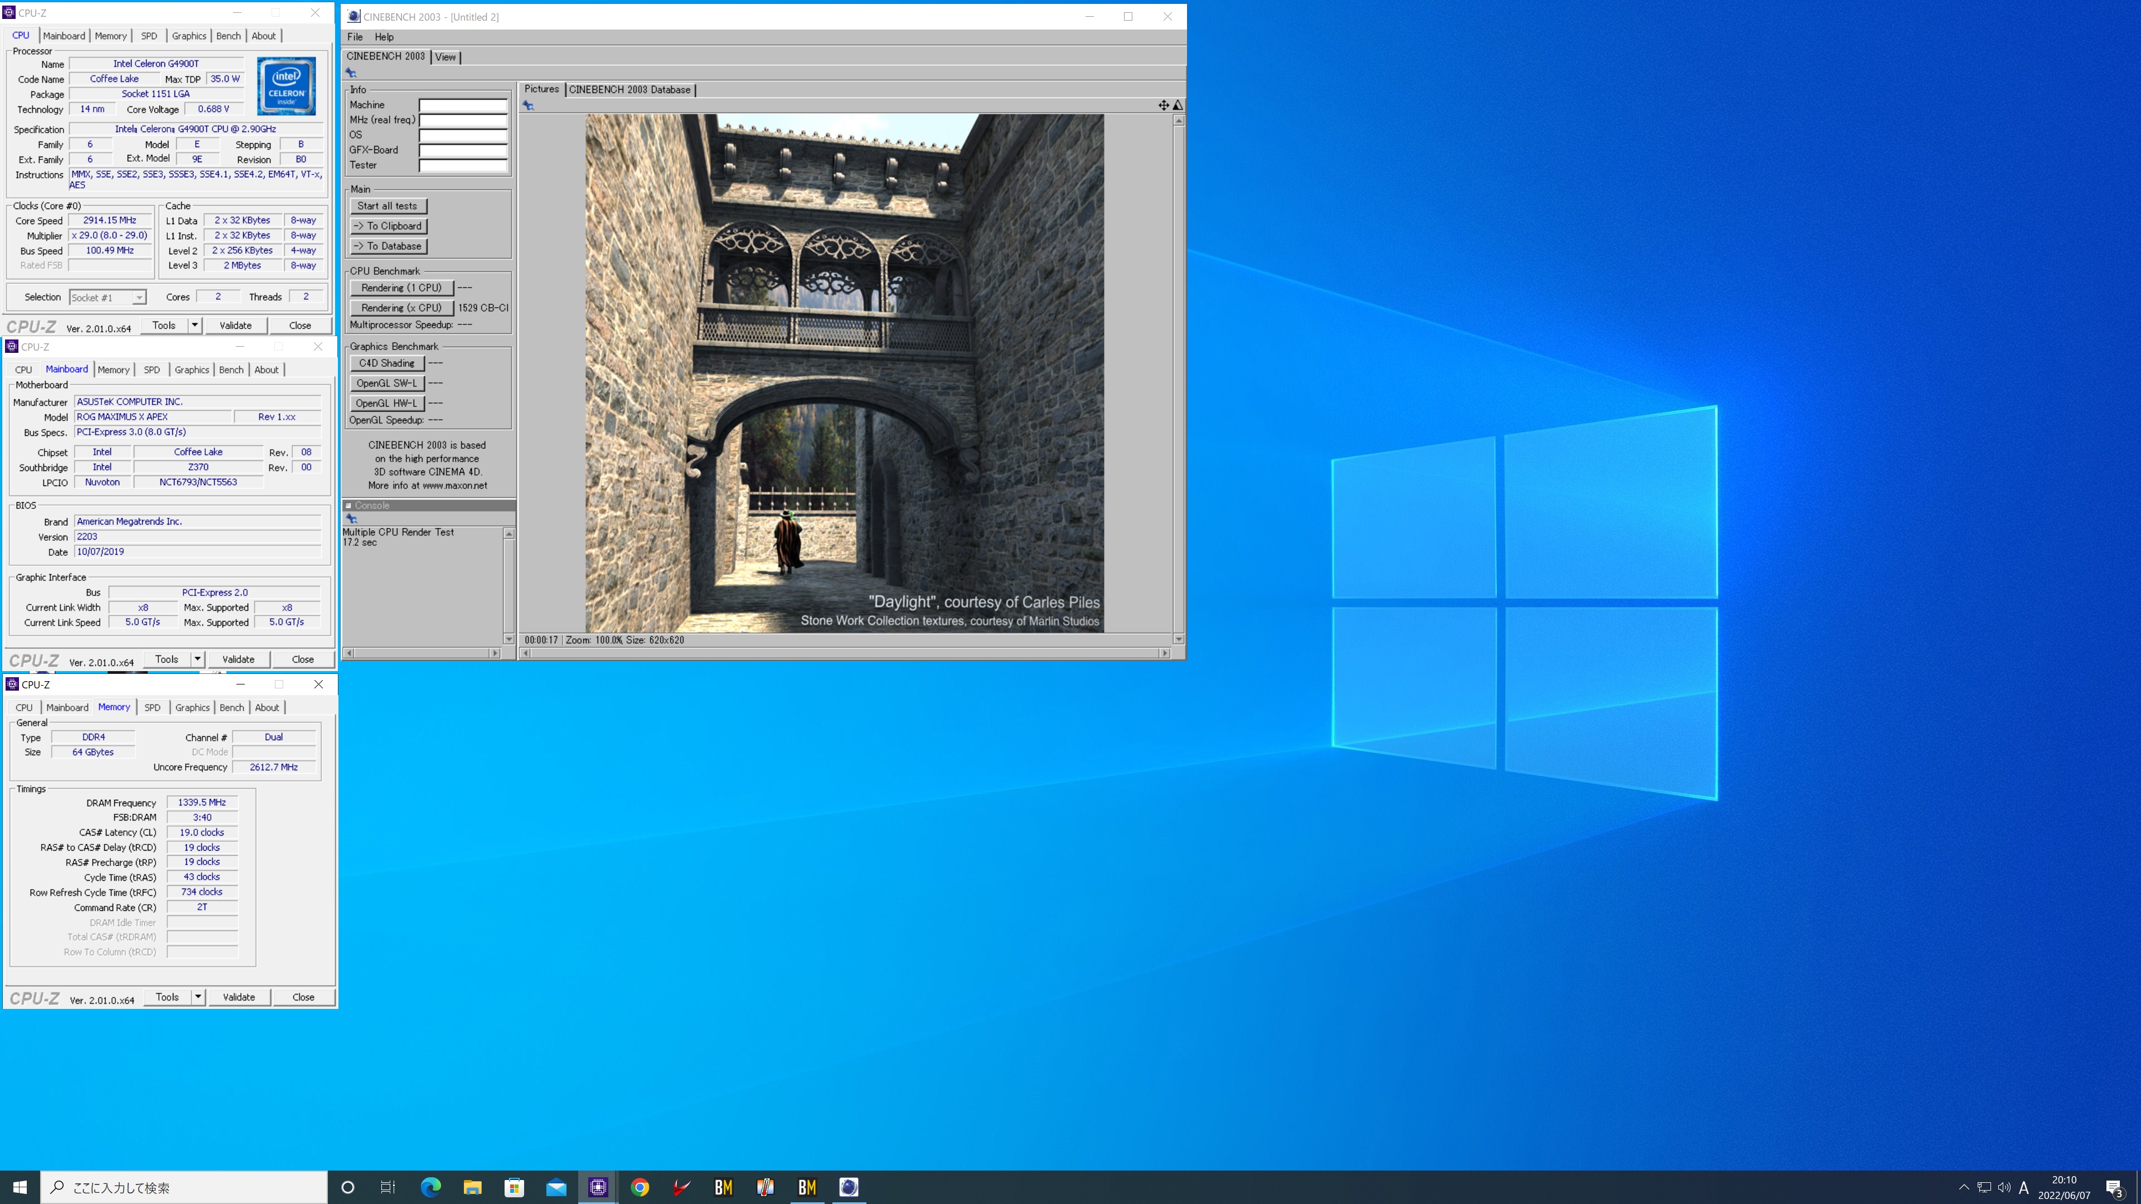Viewport: 2141px width, 1204px height.
Task: Open Microsoft Store from the taskbar
Action: (x=515, y=1187)
